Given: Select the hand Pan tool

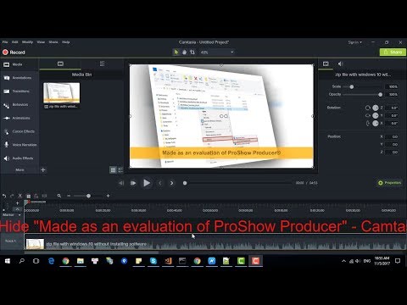Looking at the screenshot, I should pyautogui.click(x=184, y=53).
